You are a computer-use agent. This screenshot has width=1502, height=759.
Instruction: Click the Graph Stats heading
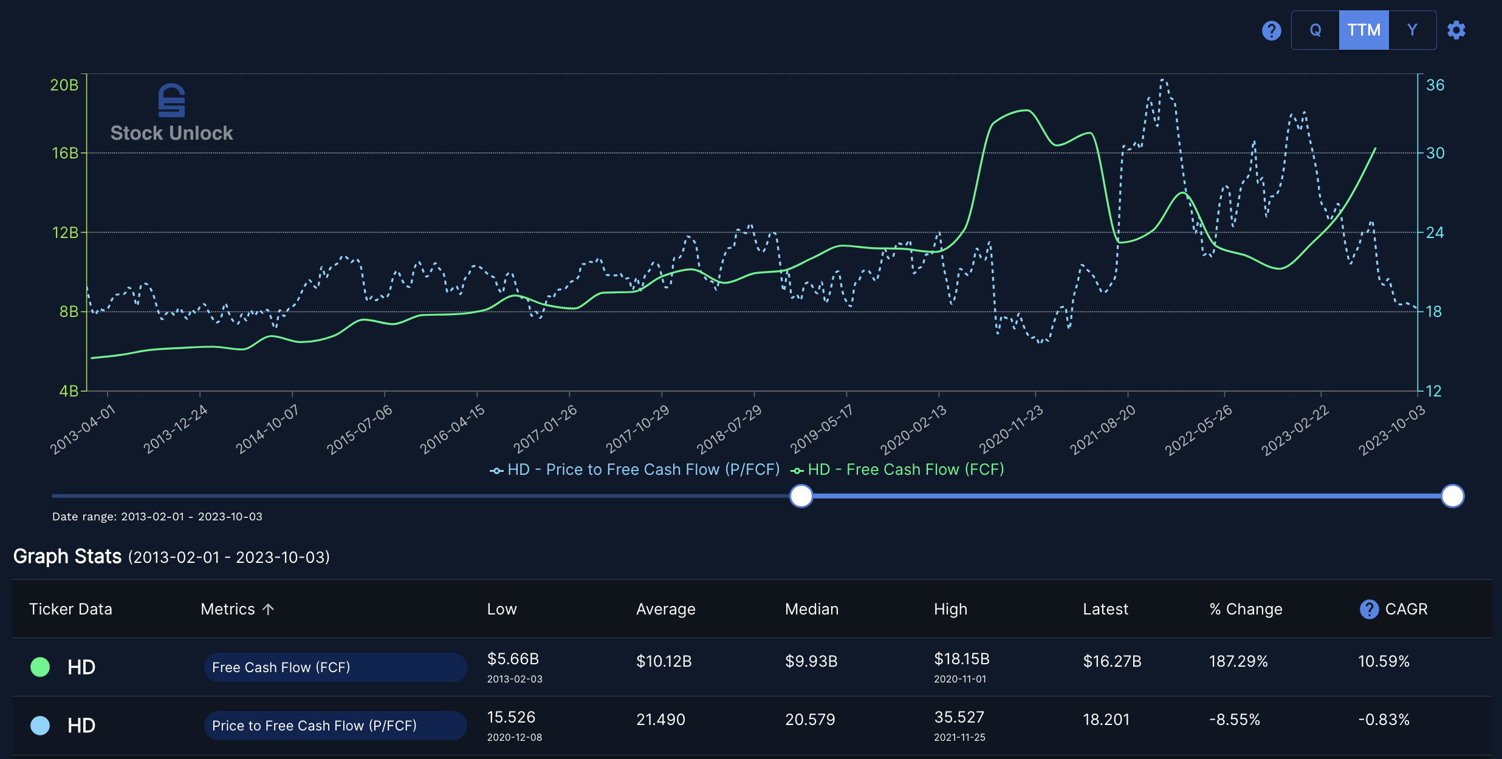pyautogui.click(x=67, y=556)
